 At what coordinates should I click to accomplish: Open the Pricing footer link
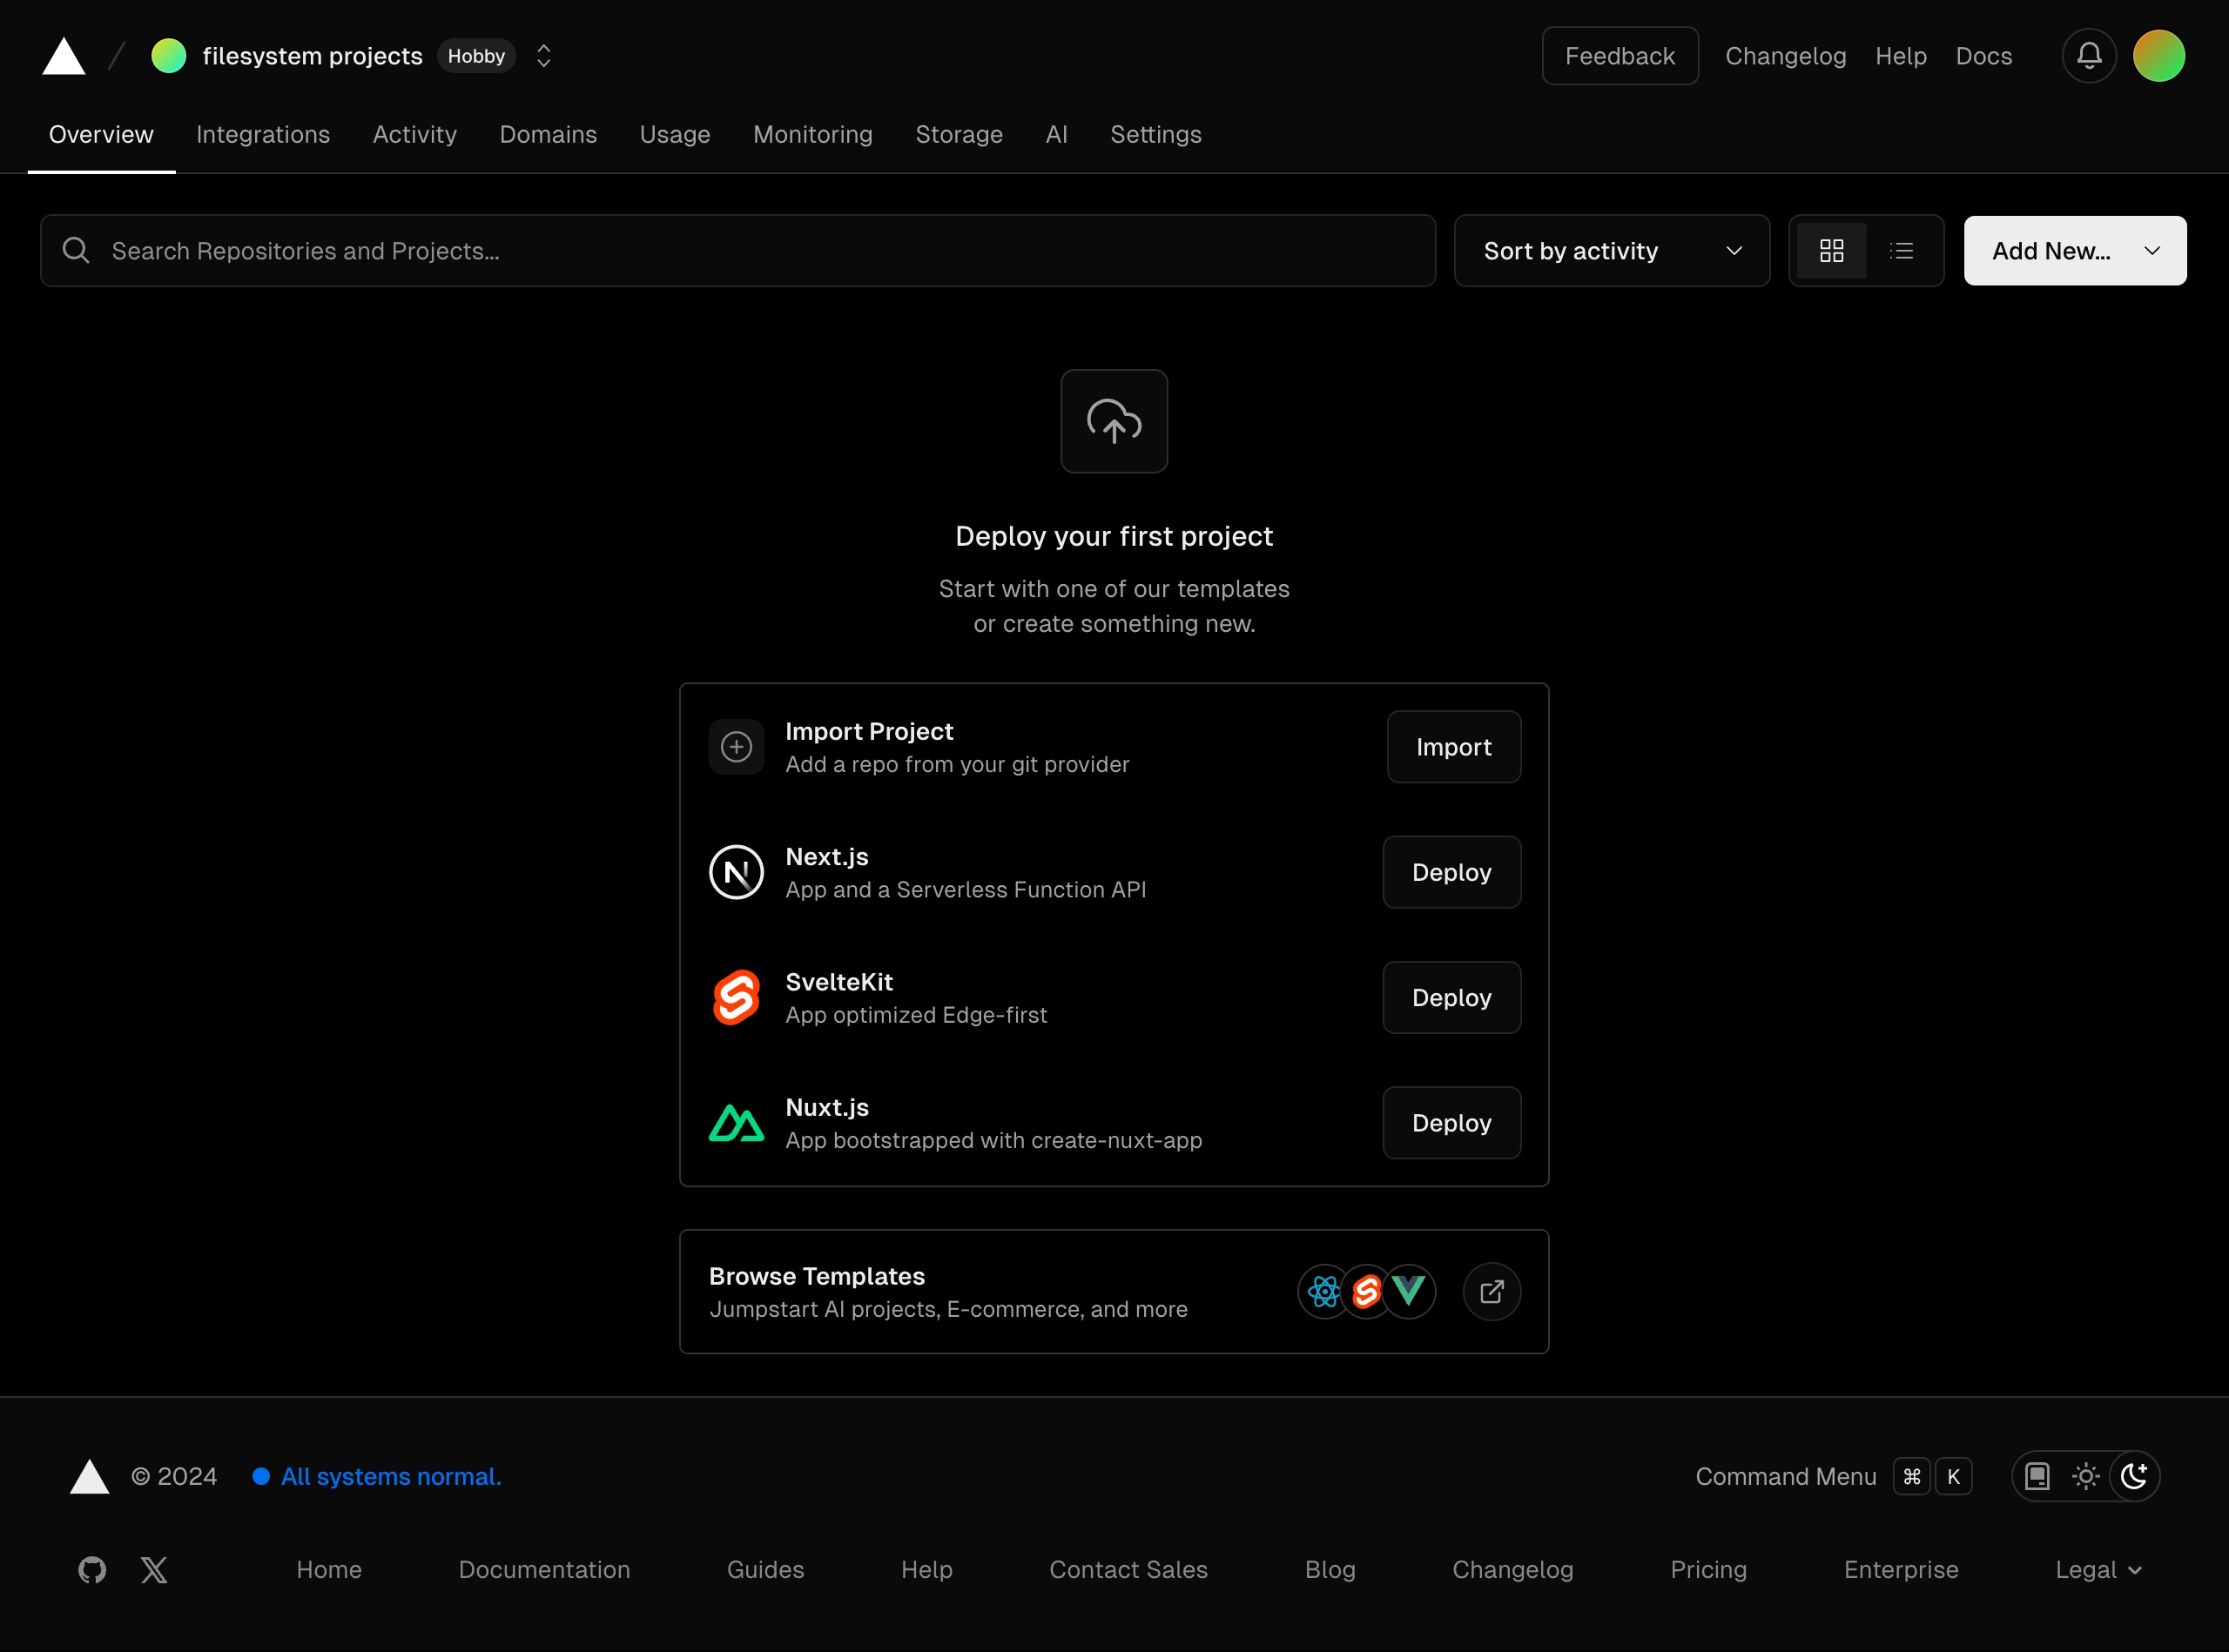point(1709,1570)
